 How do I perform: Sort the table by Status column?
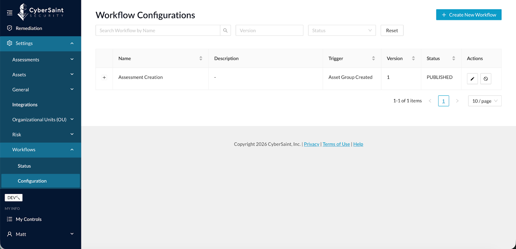coord(453,58)
